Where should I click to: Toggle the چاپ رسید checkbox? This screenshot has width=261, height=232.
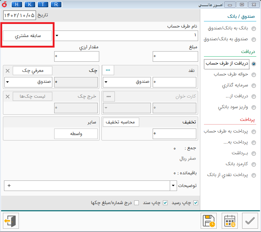196,203
